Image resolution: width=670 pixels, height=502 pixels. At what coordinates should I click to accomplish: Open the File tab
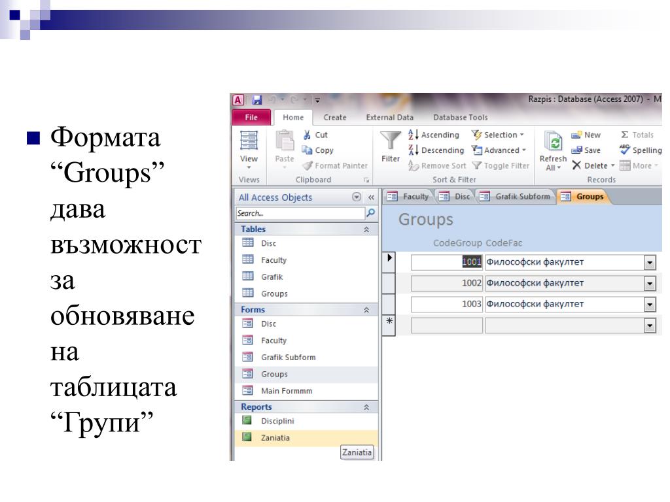(x=251, y=118)
